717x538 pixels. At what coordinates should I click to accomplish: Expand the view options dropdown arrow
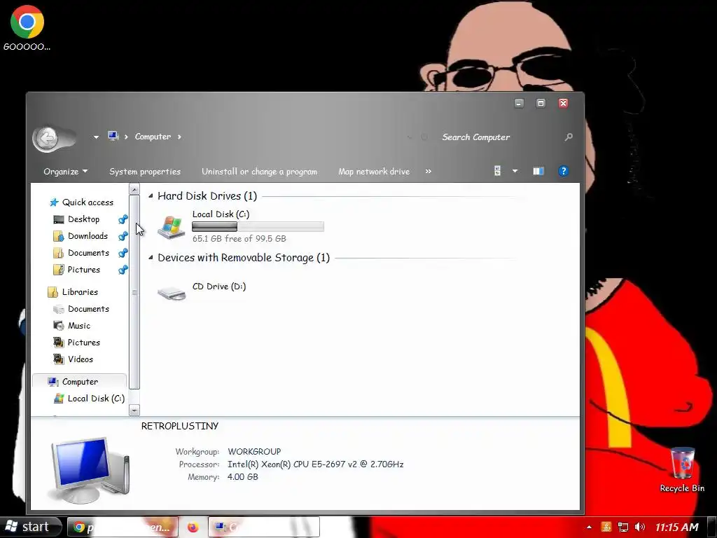[515, 171]
